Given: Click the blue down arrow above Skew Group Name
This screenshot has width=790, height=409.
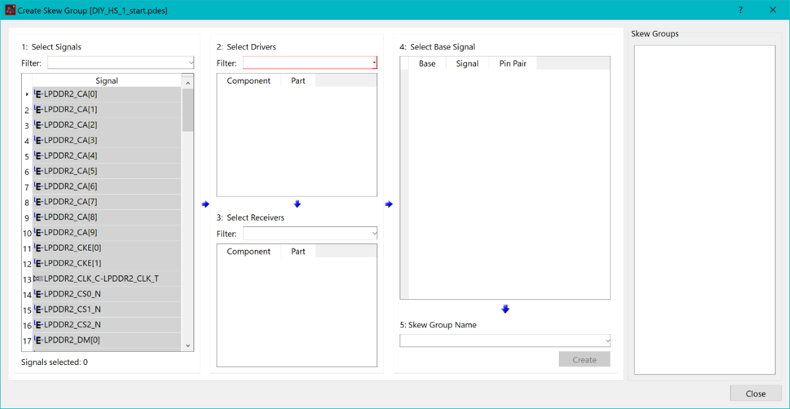Looking at the screenshot, I should tap(505, 309).
